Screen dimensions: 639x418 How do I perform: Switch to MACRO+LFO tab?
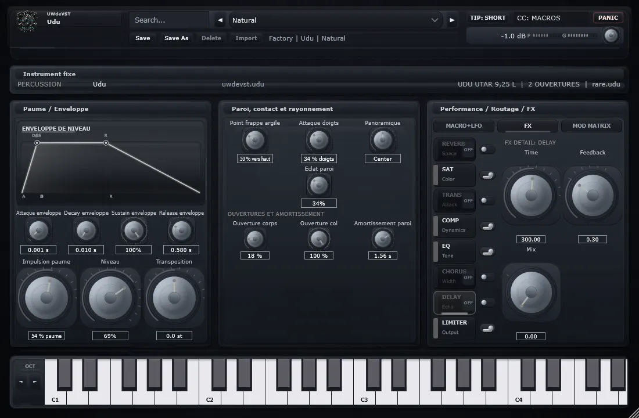(x=464, y=125)
